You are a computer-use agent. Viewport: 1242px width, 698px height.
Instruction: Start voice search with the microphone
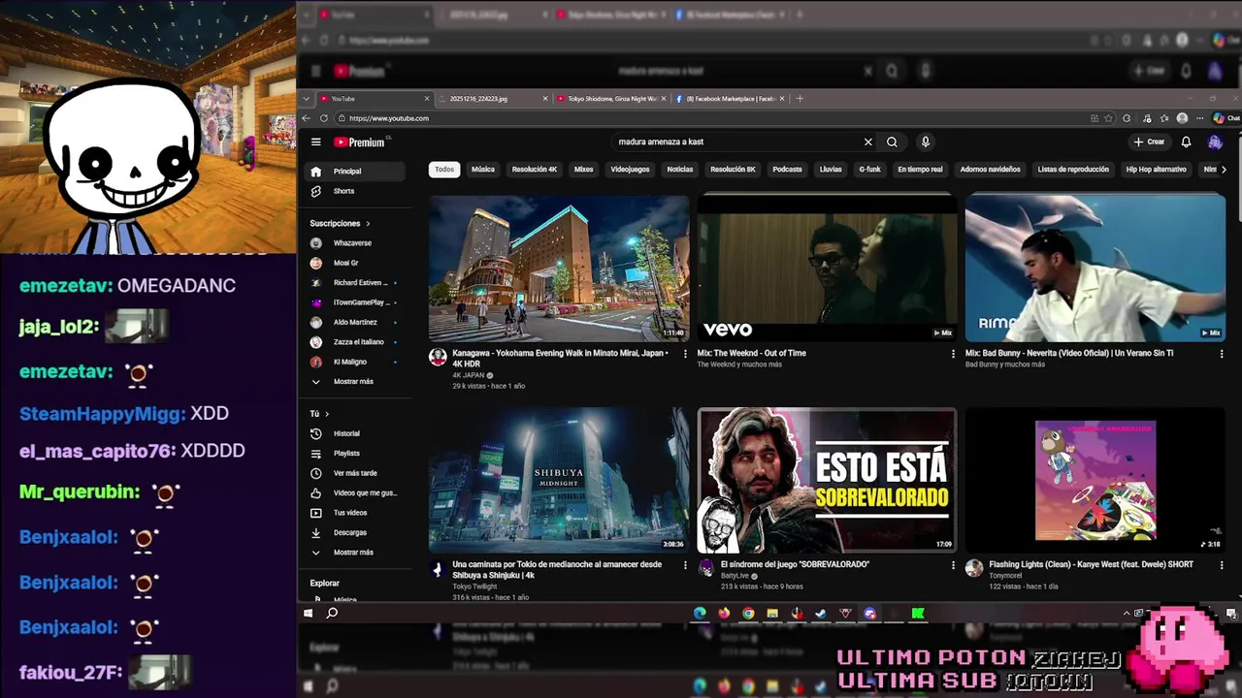point(926,142)
